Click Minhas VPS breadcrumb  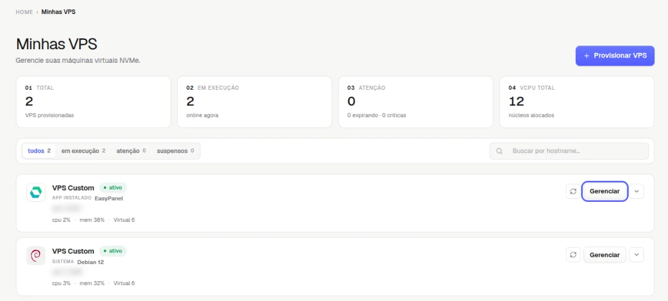pyautogui.click(x=58, y=12)
